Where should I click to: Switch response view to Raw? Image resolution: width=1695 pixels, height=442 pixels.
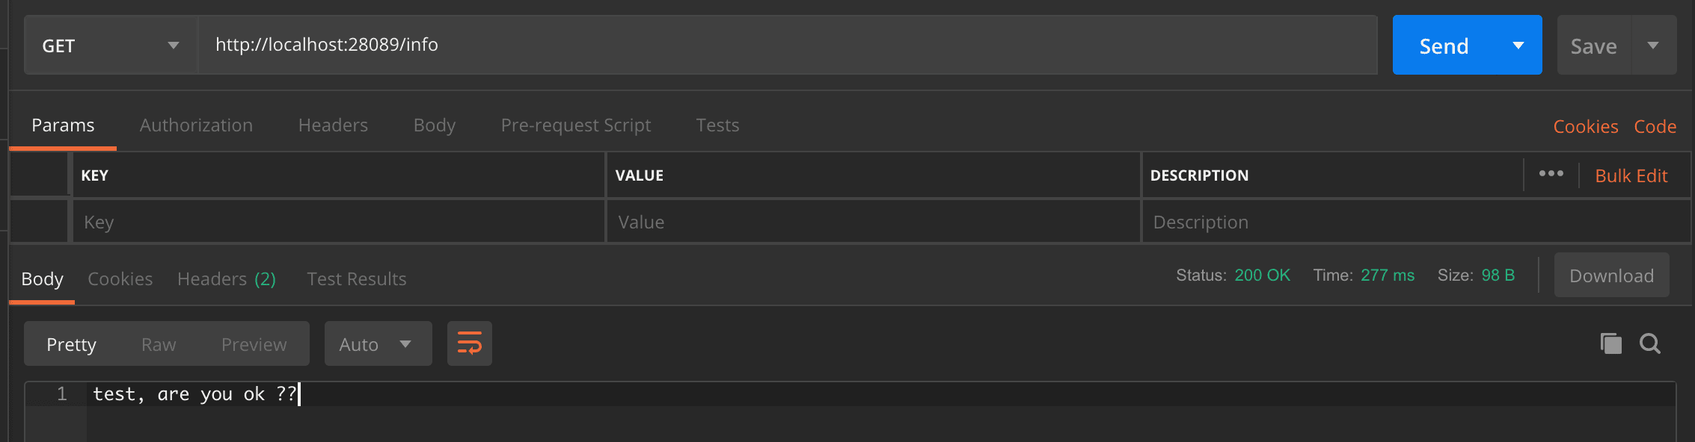[159, 344]
